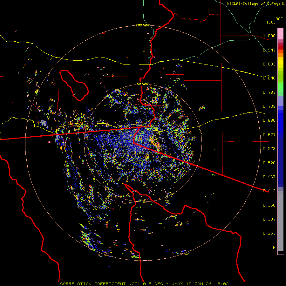Screen dimensions: 286x286
Task: Click the 0.253 color scale label
Action: pyautogui.click(x=269, y=233)
